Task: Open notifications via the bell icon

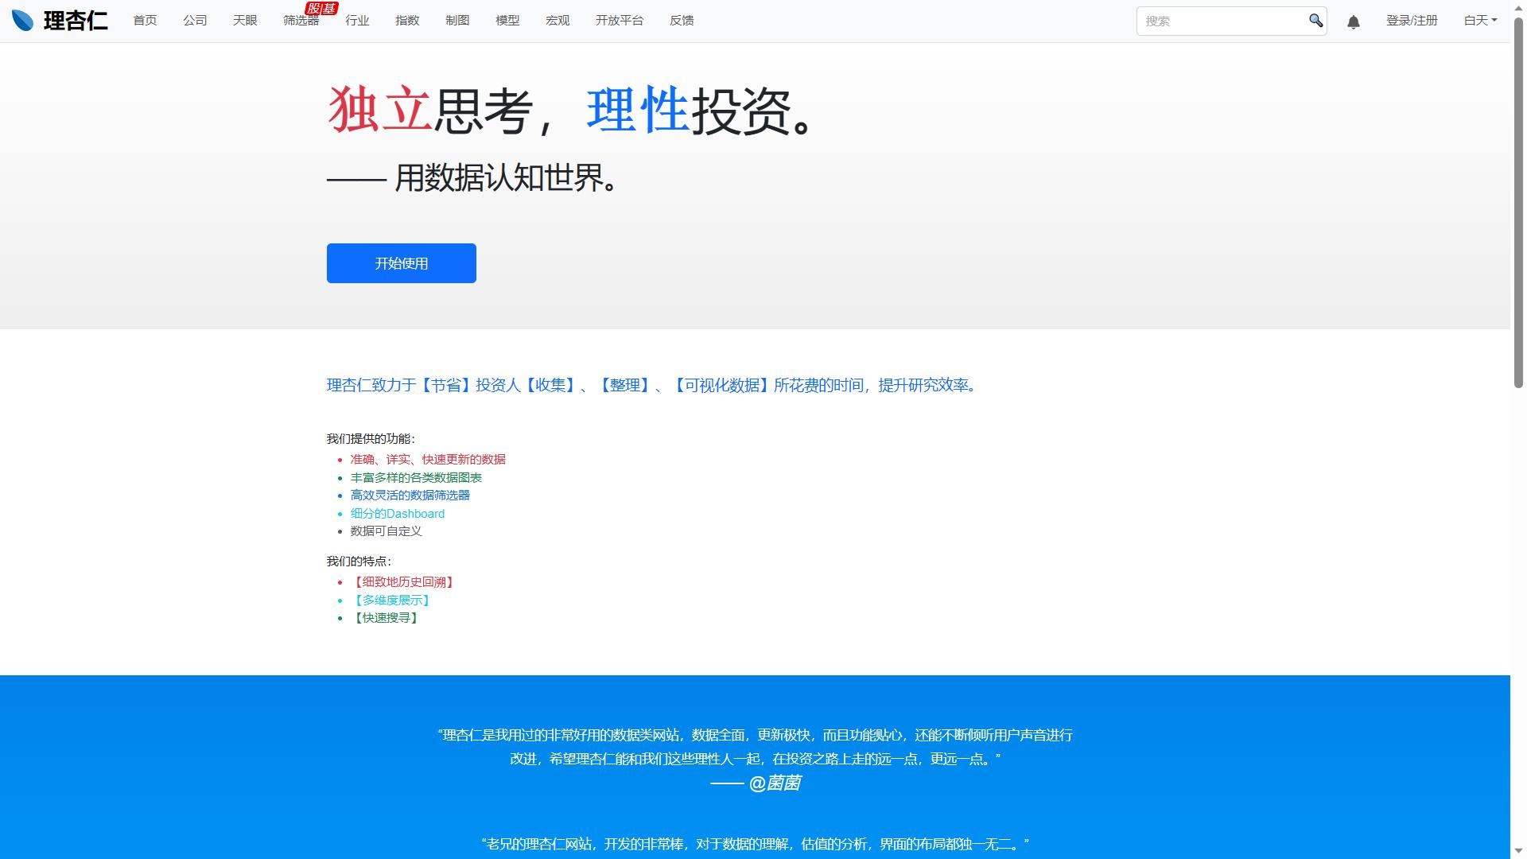Action: click(1354, 21)
